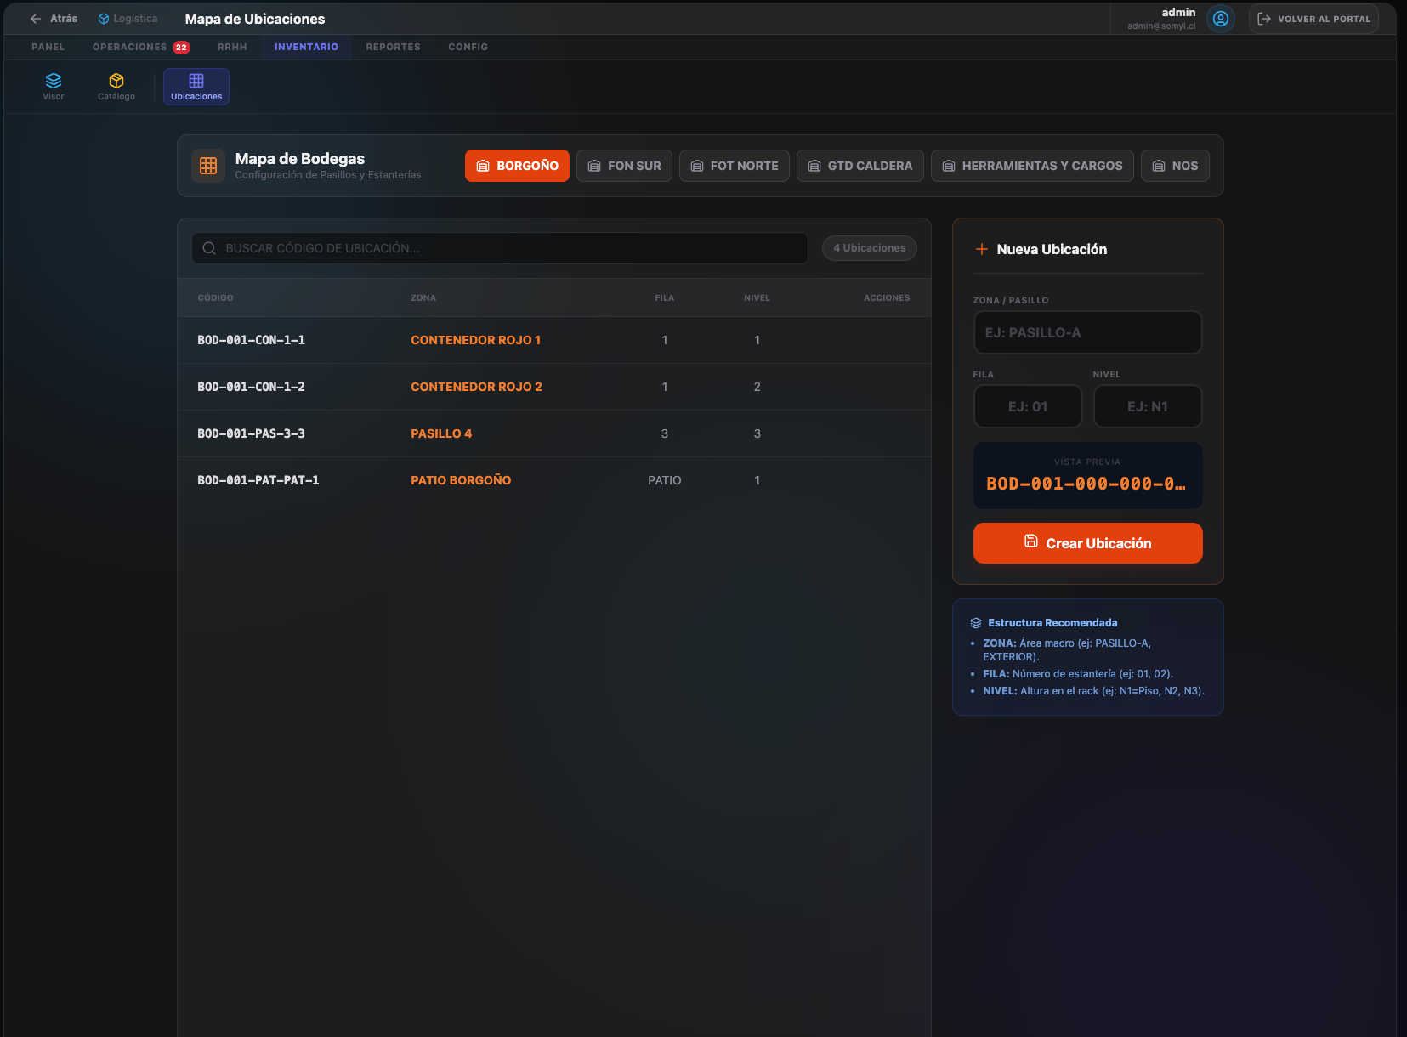
Task: Click VOLVER AL PORTAL button
Action: pyautogui.click(x=1313, y=19)
